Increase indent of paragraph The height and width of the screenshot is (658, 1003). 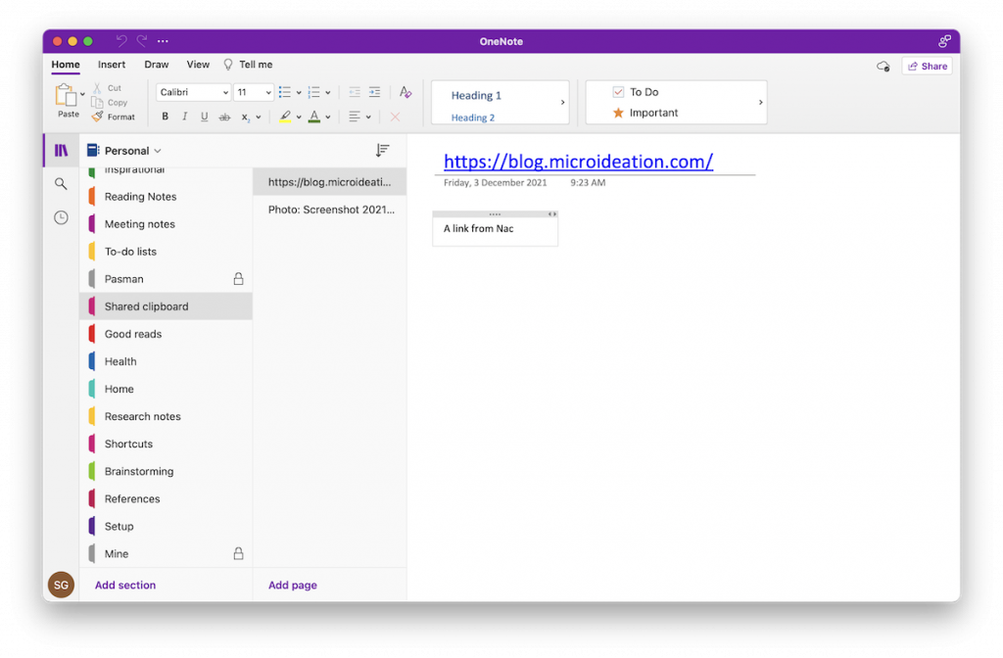tap(375, 92)
